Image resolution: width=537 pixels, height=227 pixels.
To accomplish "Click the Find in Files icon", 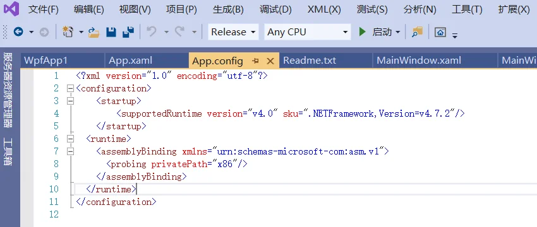I will 417,32.
